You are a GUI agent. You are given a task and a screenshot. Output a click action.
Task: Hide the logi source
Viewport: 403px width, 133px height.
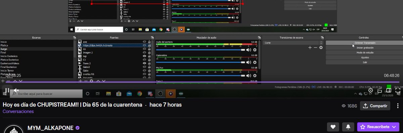(x=144, y=56)
